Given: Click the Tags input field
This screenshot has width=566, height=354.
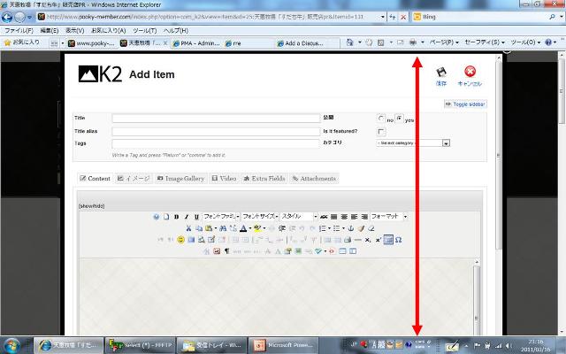Looking at the screenshot, I should (x=216, y=143).
